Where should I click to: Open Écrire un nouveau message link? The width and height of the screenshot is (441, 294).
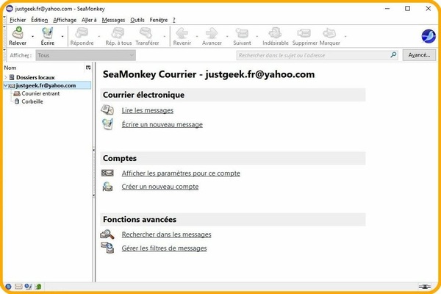162,124
